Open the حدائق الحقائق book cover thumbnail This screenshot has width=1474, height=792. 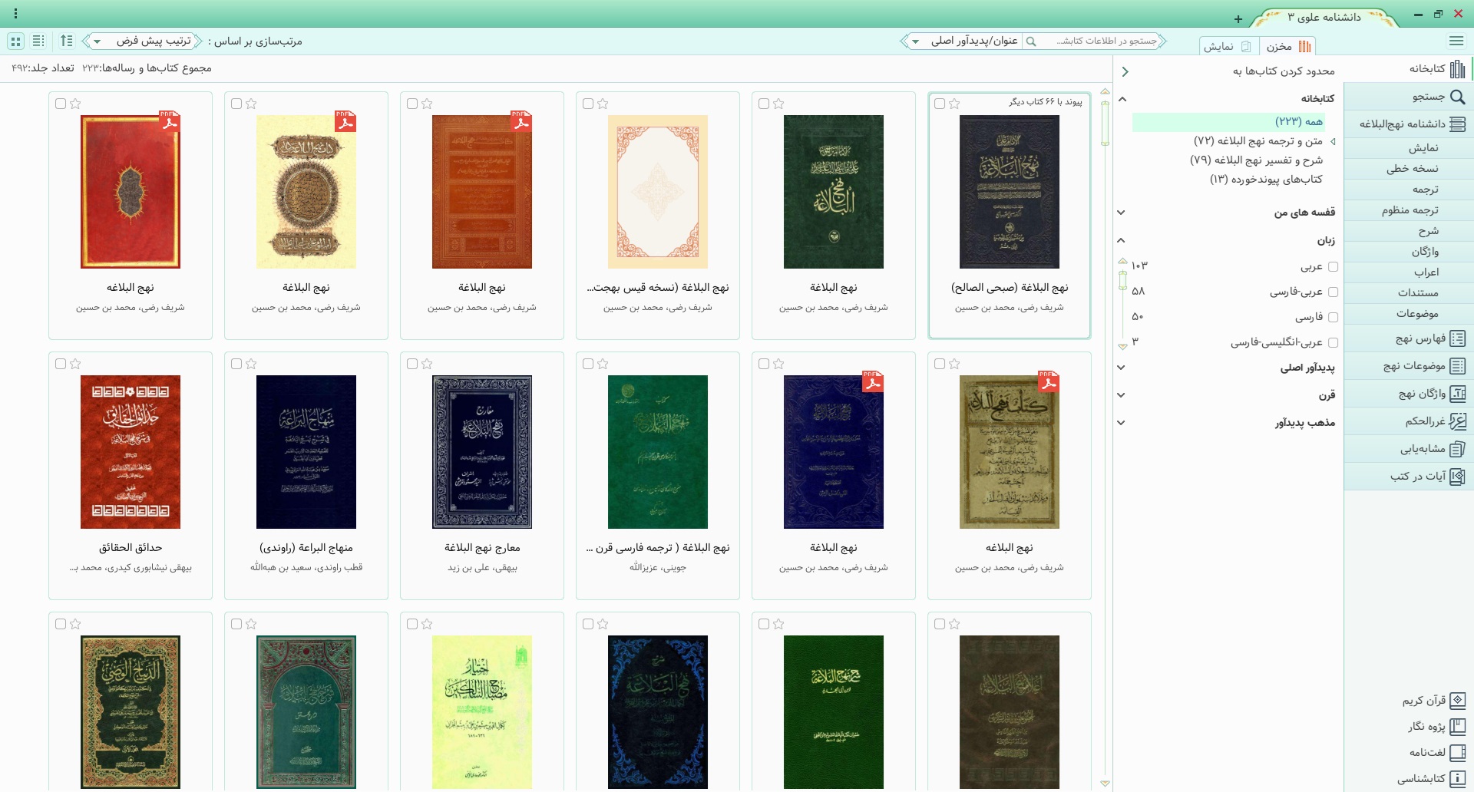point(131,452)
